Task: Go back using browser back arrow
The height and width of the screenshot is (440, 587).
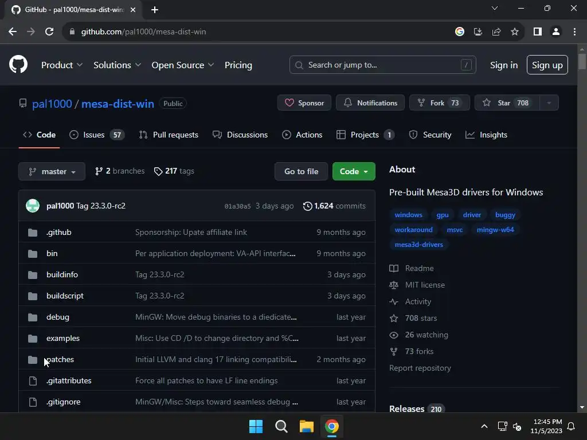Action: 13,32
